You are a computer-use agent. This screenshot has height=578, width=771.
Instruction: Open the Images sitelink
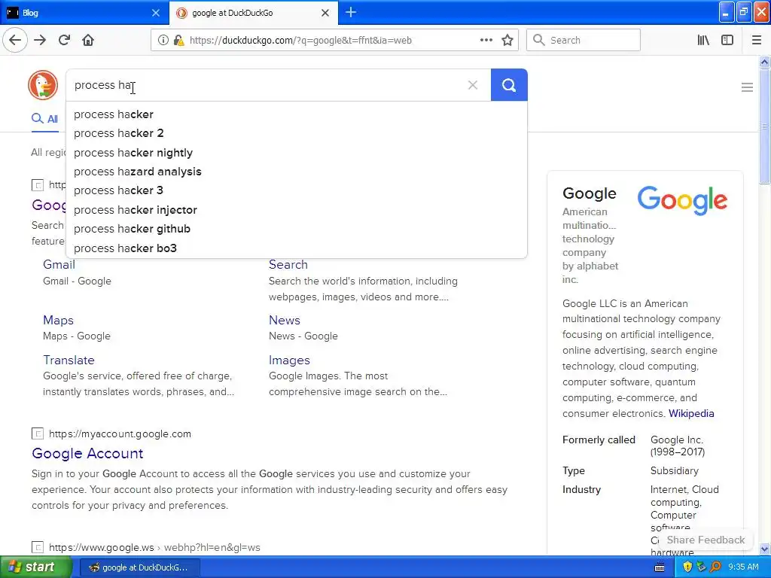point(289,360)
